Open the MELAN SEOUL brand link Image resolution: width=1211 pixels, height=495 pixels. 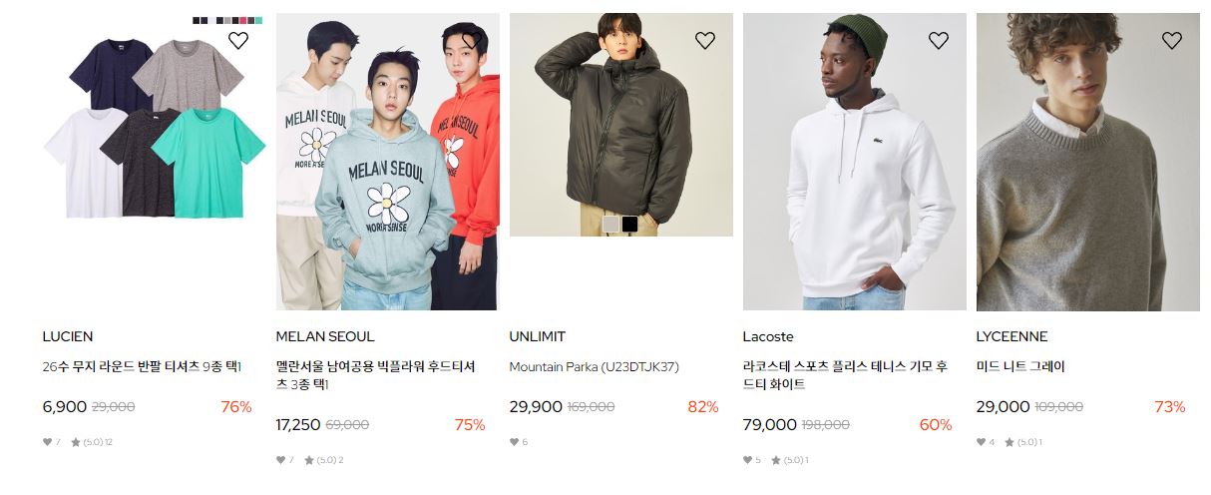325,336
